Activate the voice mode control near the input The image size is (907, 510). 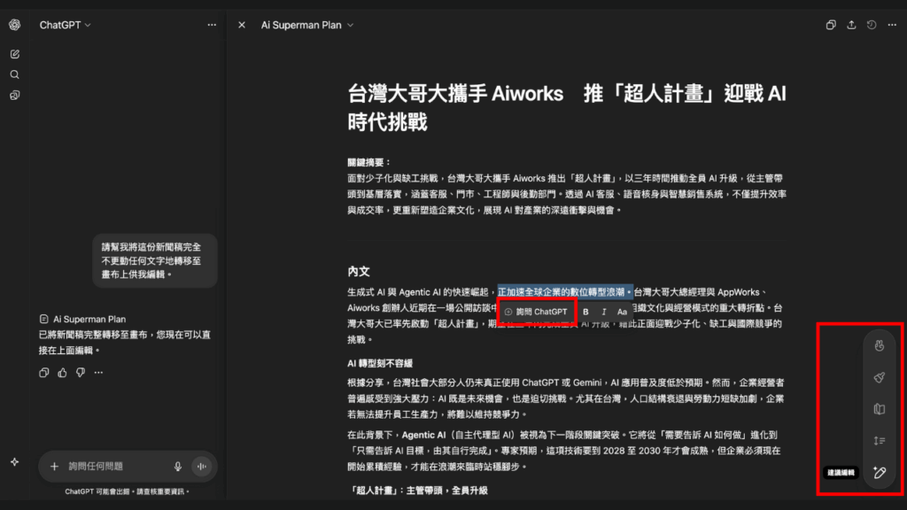point(202,466)
